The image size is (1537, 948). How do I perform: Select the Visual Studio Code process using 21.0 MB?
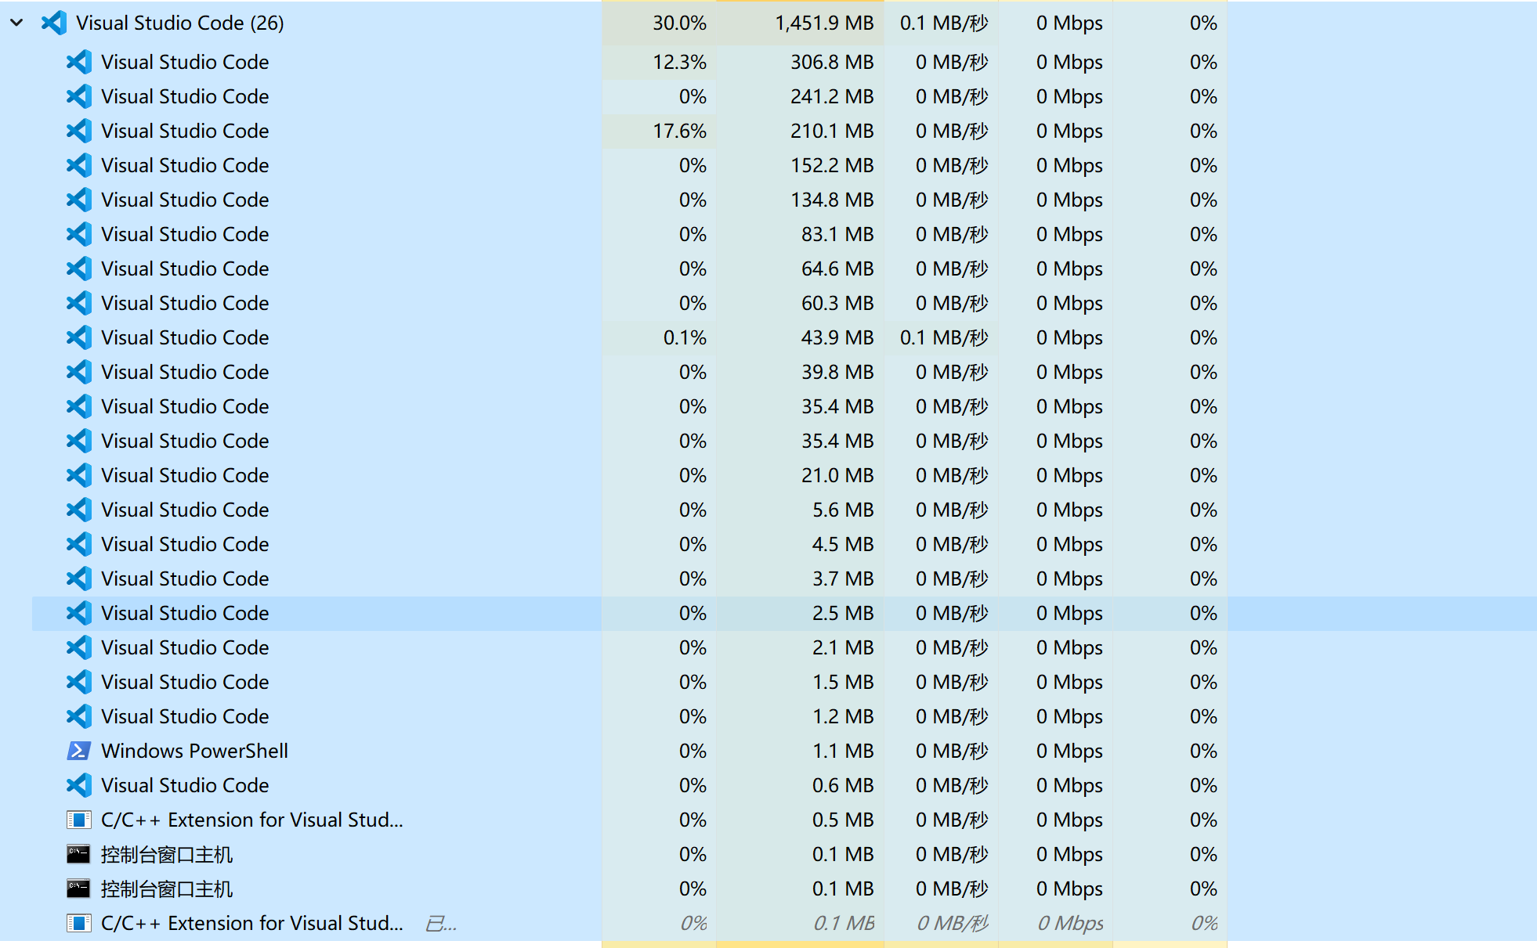[x=185, y=475]
